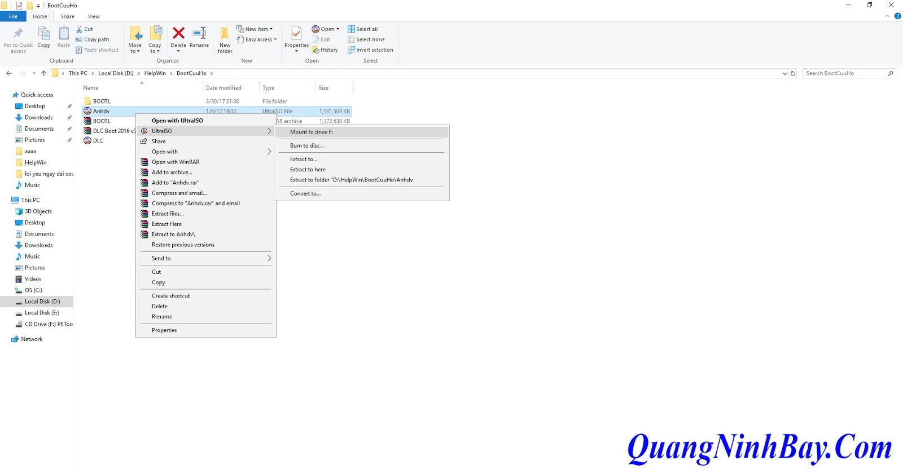This screenshot has height=474, width=903.
Task: Go back with the Back arrow
Action: tap(9, 73)
